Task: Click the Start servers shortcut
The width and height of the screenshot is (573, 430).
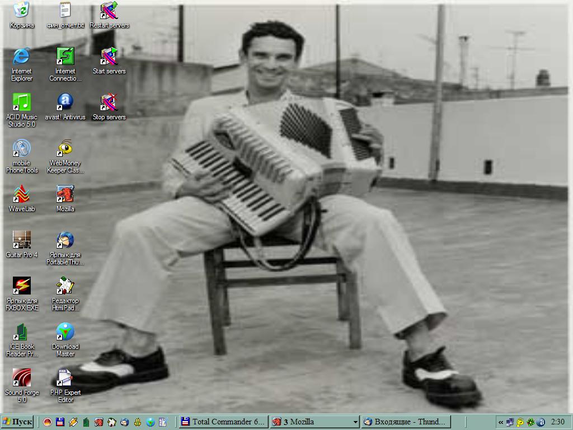Action: click(109, 57)
